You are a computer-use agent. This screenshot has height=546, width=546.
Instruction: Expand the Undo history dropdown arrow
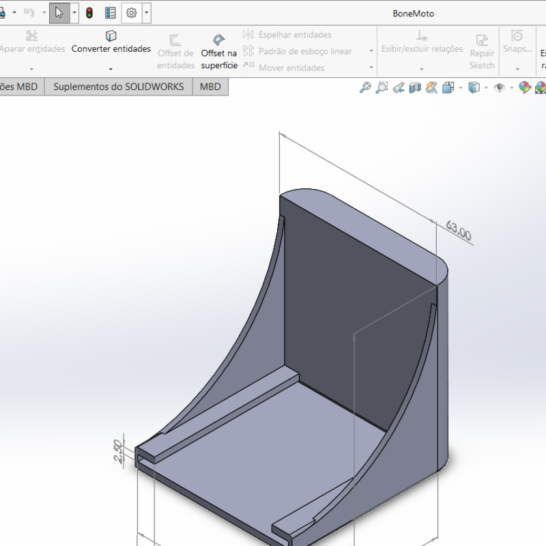point(44,13)
